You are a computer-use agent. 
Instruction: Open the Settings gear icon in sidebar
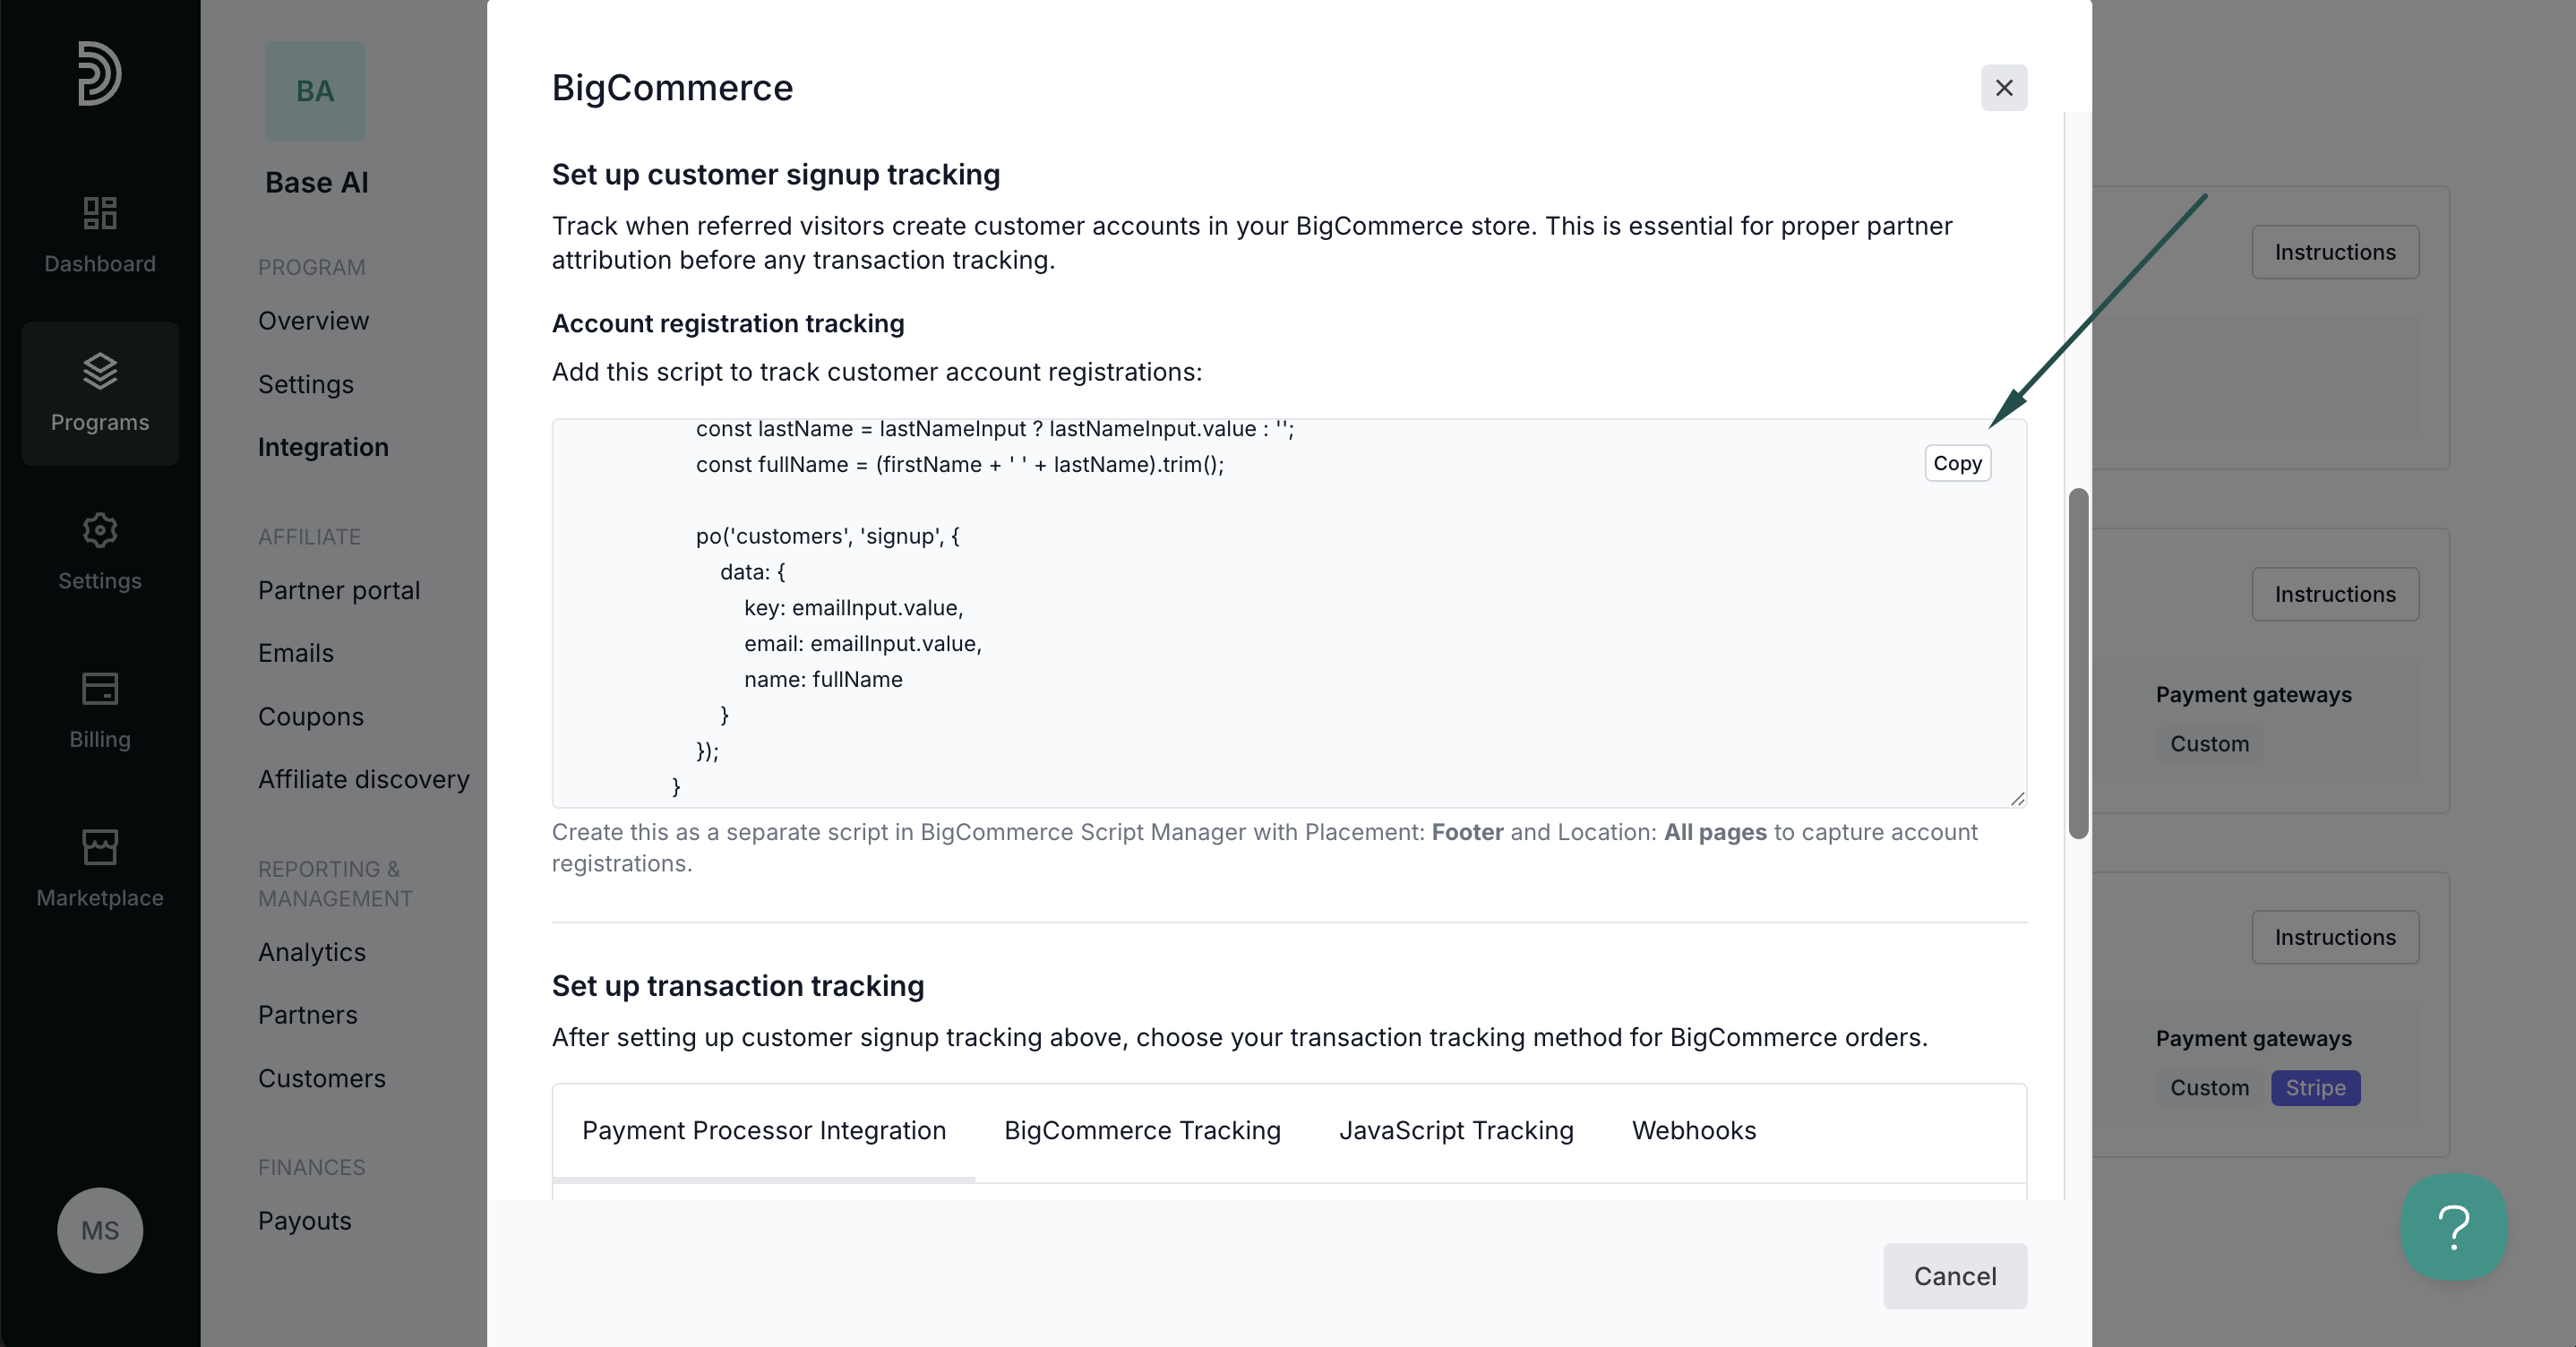click(x=100, y=530)
